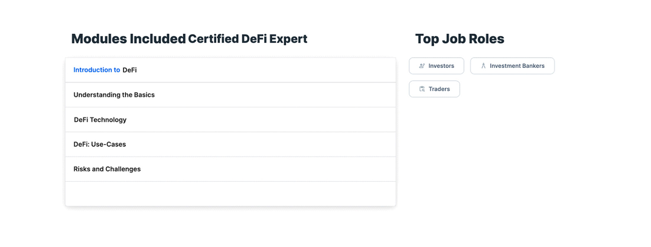This screenshot has height=247, width=651.
Task: Click the Modules Included heading text
Action: point(129,39)
